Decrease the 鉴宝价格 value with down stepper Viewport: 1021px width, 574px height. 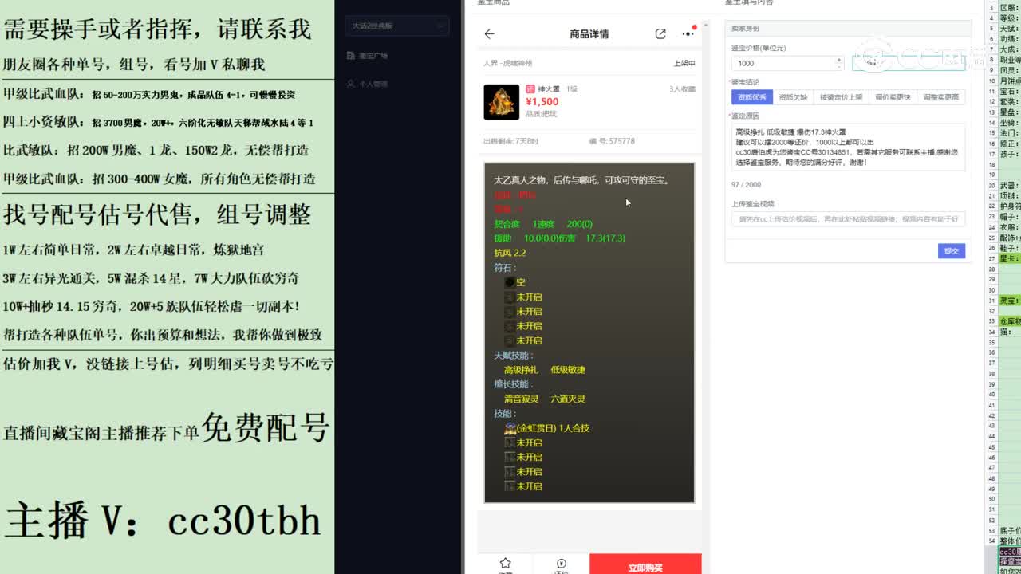pyautogui.click(x=838, y=67)
